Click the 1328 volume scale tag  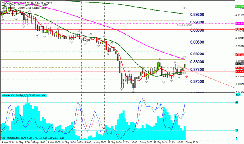[x=238, y=95]
